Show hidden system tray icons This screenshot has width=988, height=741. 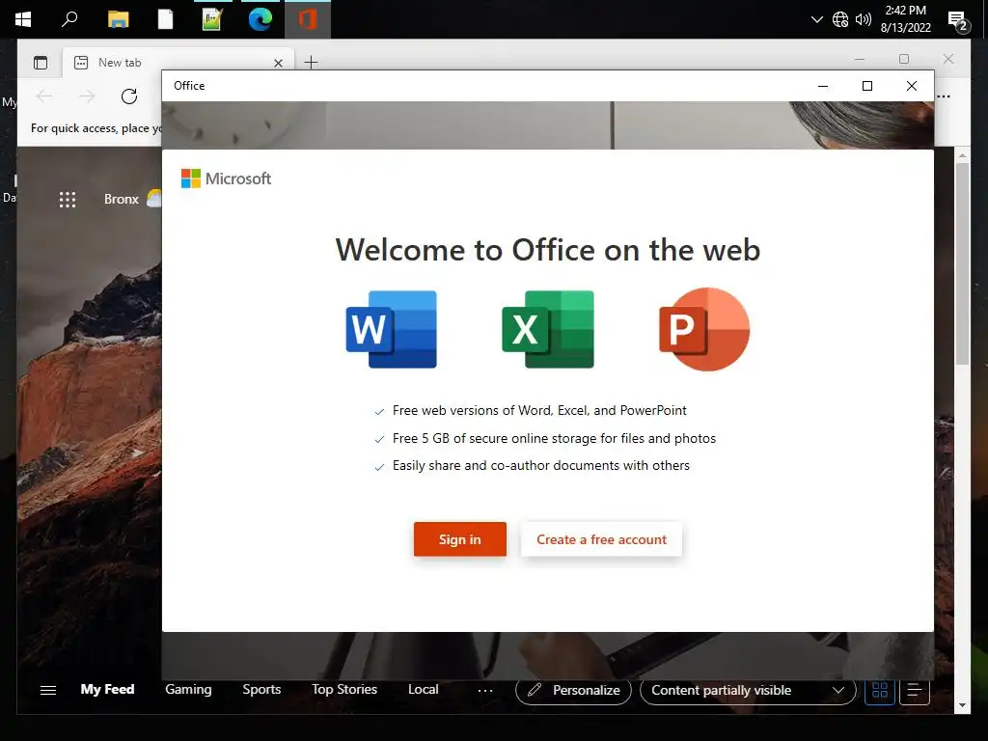(x=816, y=19)
